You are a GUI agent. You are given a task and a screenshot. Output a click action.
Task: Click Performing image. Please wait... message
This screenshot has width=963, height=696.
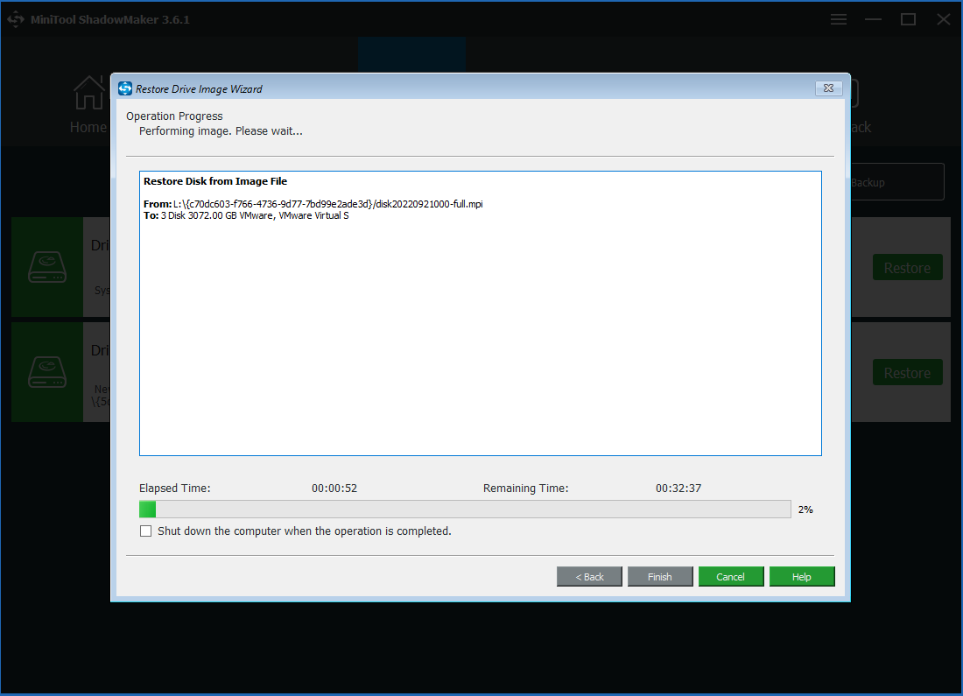221,130
